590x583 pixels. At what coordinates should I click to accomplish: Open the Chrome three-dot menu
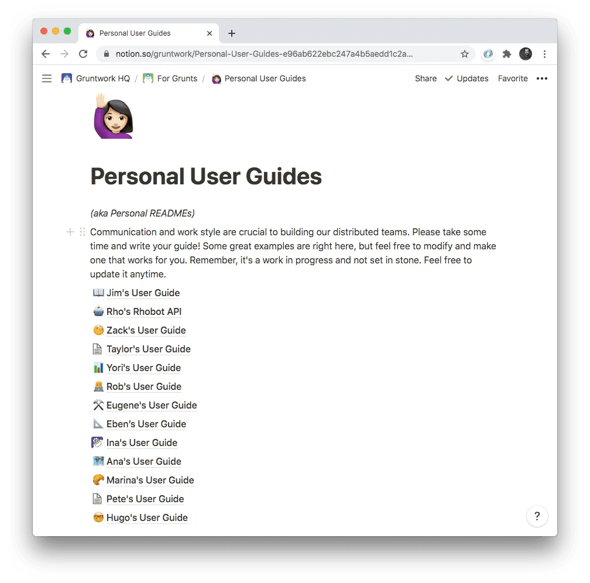[544, 54]
